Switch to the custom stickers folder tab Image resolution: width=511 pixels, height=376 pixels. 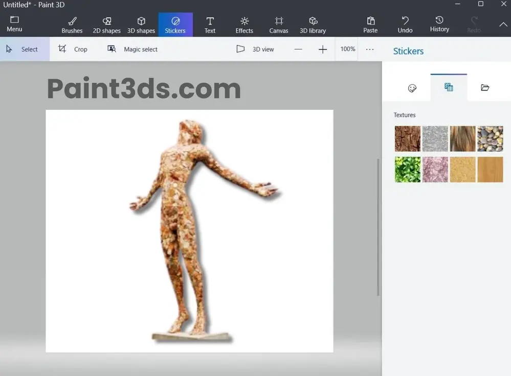point(485,87)
